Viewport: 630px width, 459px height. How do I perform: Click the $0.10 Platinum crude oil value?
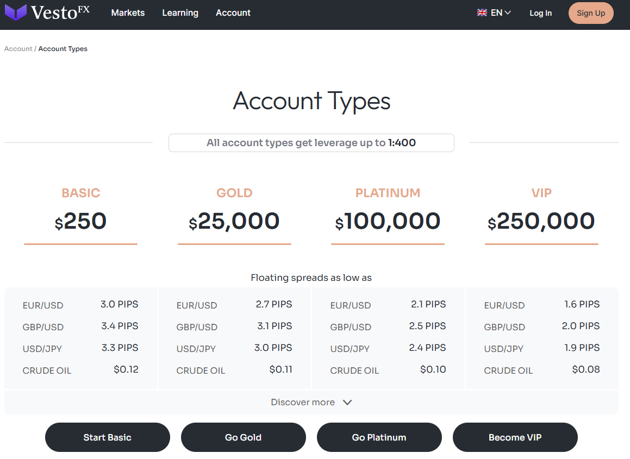click(433, 369)
